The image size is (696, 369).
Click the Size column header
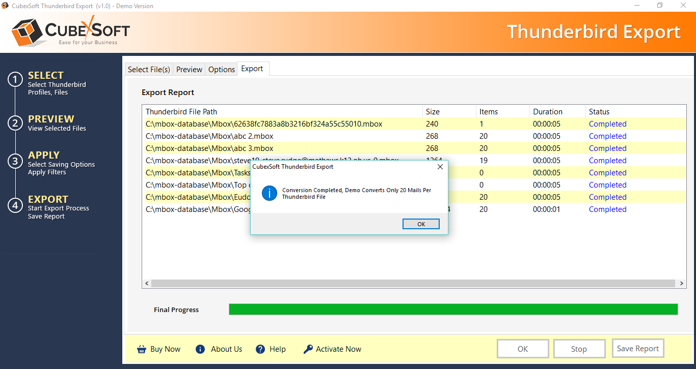click(x=449, y=112)
